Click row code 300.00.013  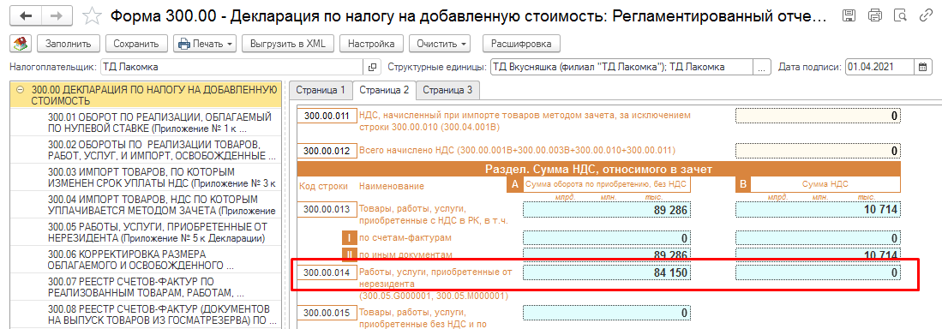[x=327, y=210]
